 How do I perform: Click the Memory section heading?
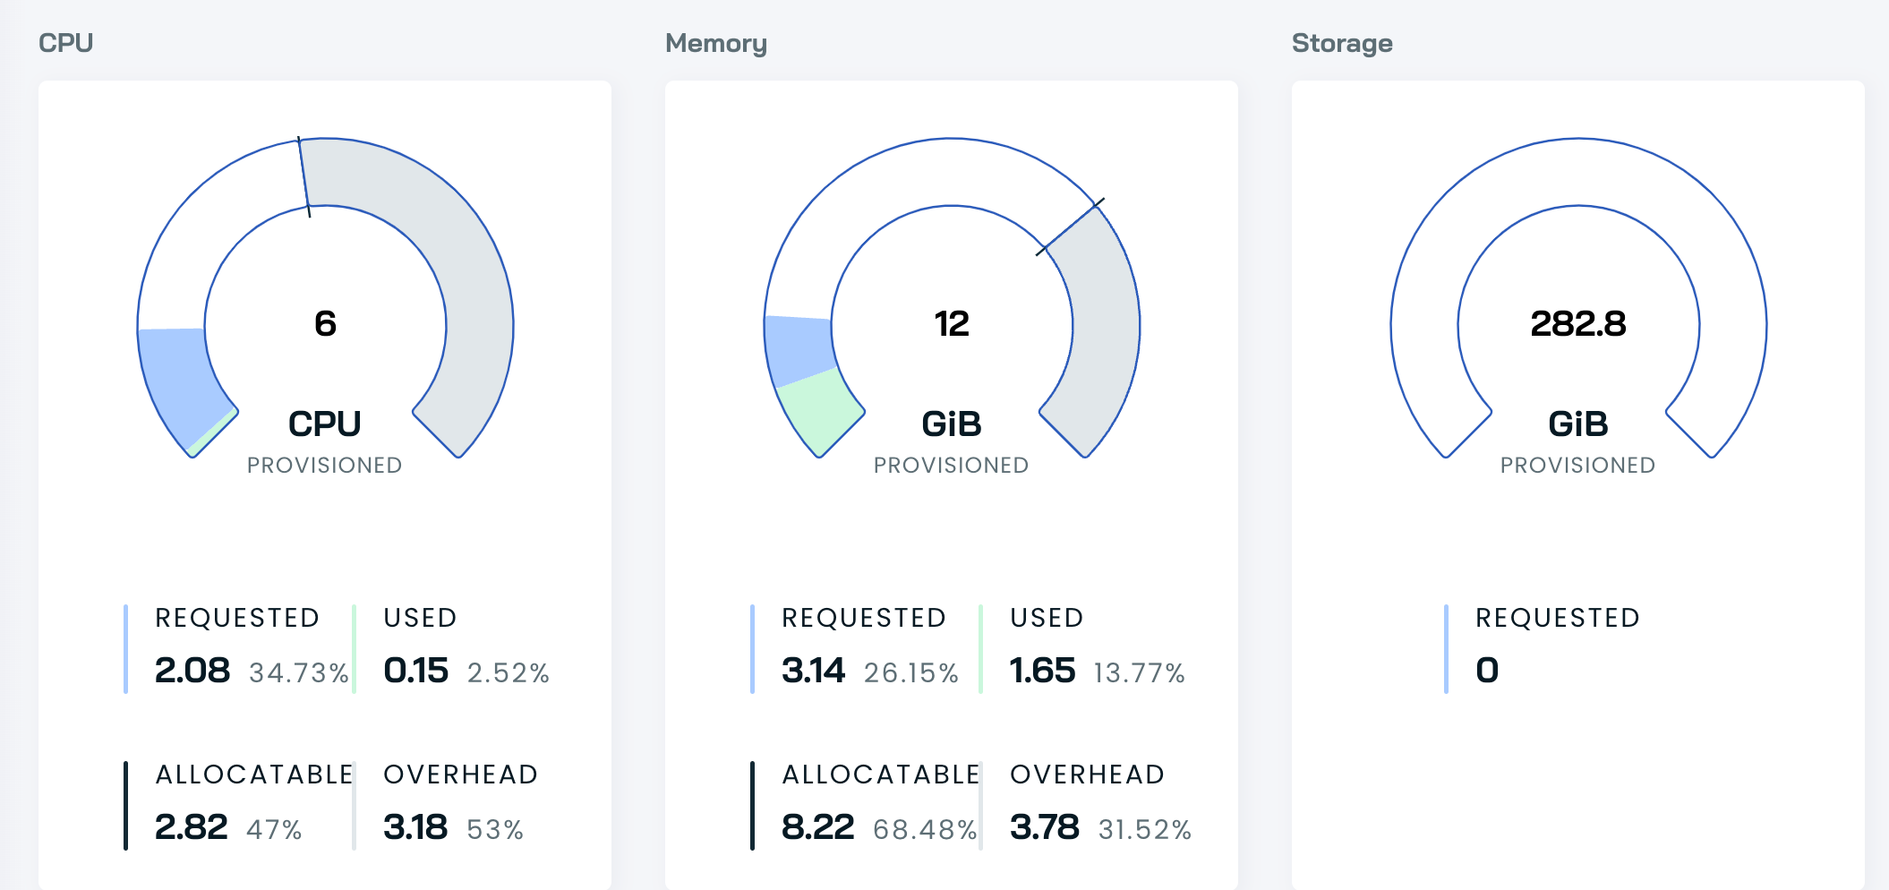pos(715,43)
